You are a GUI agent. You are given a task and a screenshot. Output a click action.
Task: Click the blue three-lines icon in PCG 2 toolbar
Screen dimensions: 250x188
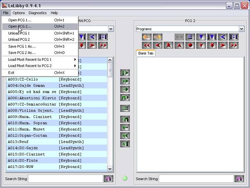point(190,37)
